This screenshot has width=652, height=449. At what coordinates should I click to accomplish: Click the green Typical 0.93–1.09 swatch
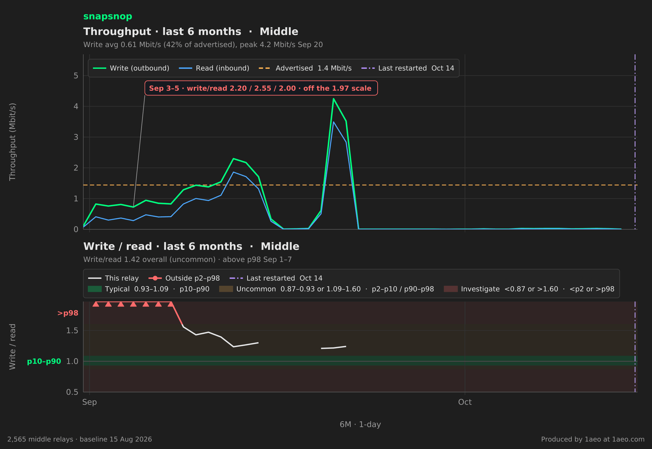pos(95,289)
